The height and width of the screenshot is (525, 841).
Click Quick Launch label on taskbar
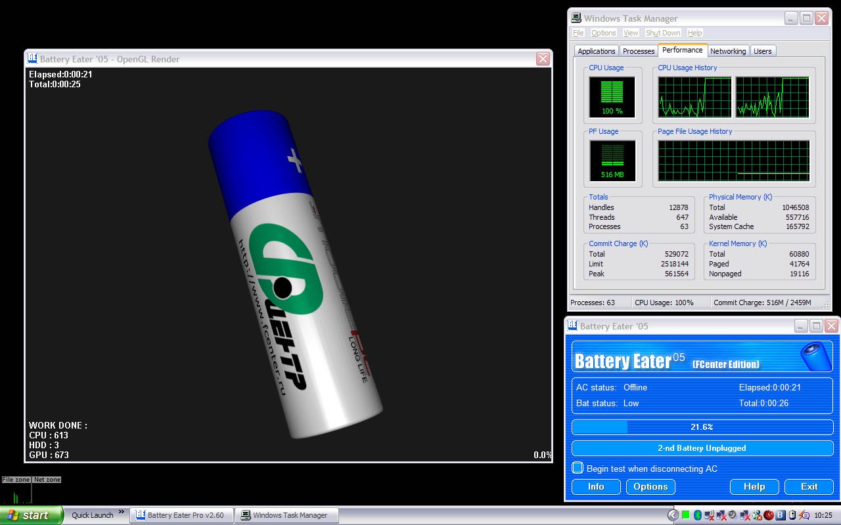point(93,515)
